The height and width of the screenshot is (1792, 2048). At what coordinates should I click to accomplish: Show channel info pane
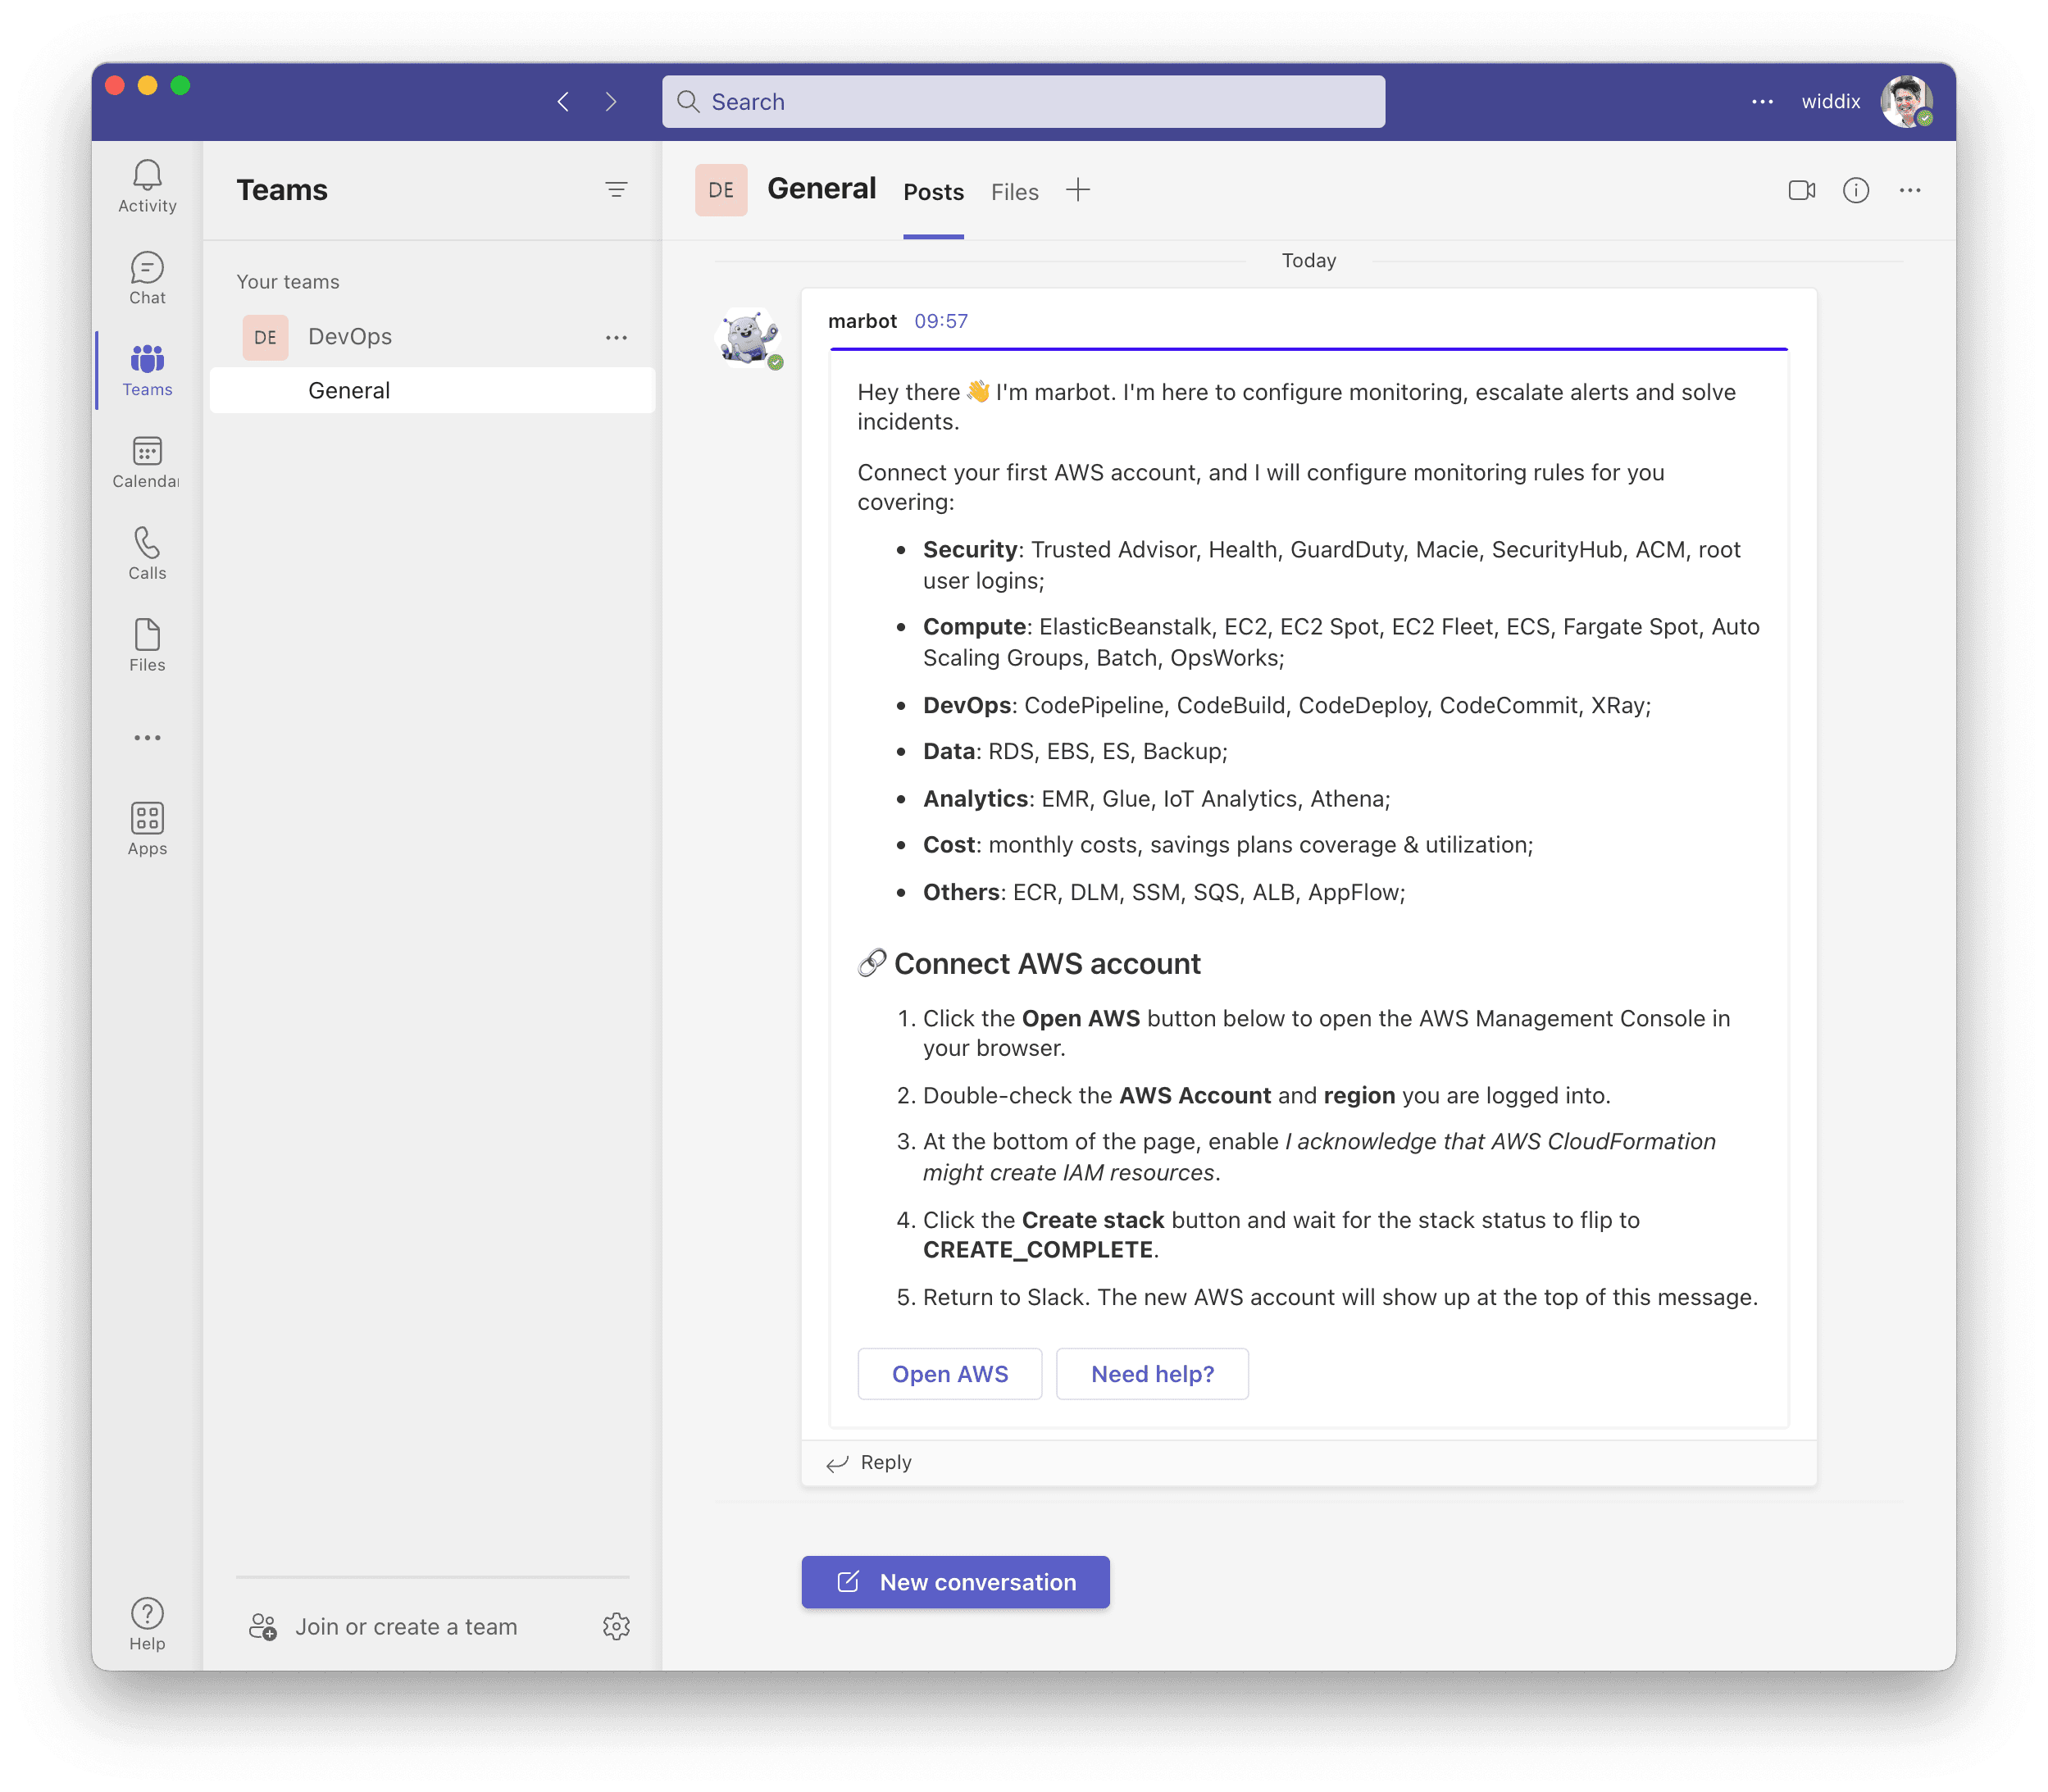(x=1856, y=190)
